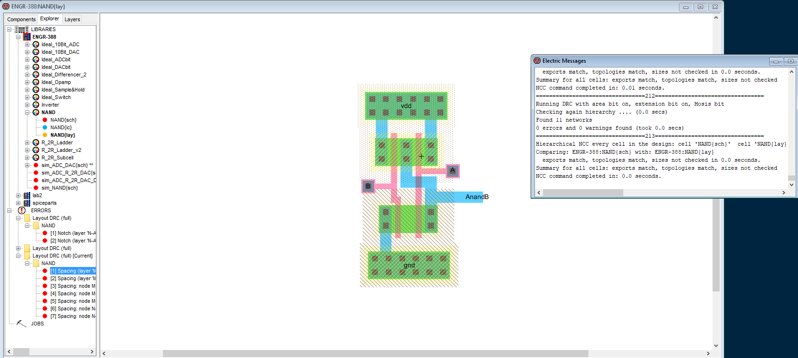The image size is (798, 358).
Task: Maximize the Electric Messages window
Action: point(790,61)
